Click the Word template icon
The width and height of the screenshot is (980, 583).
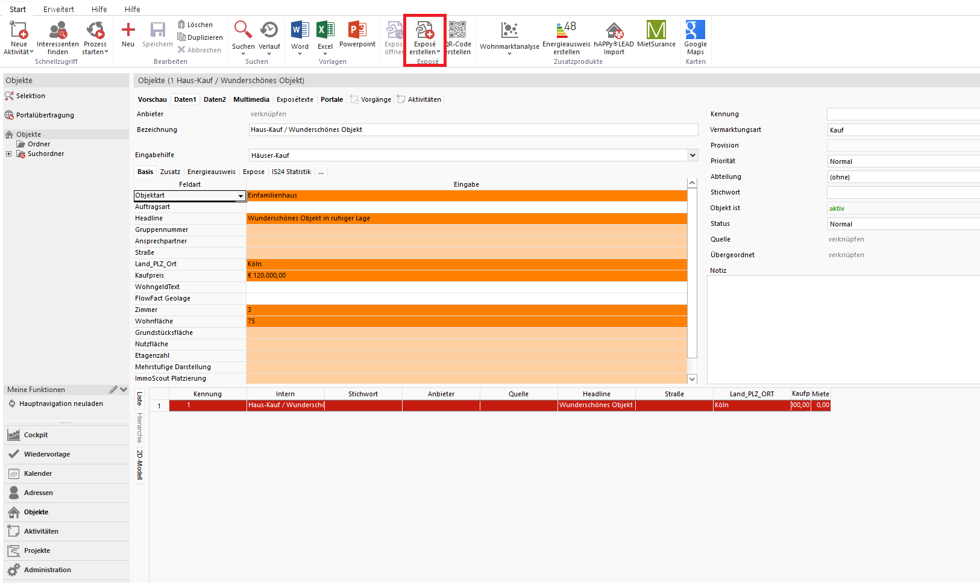[300, 30]
